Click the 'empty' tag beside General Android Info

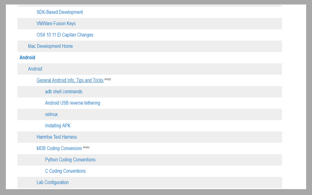(108, 79)
